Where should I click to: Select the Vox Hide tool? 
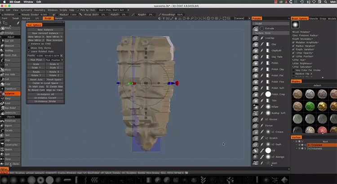pyautogui.click(x=10, y=74)
